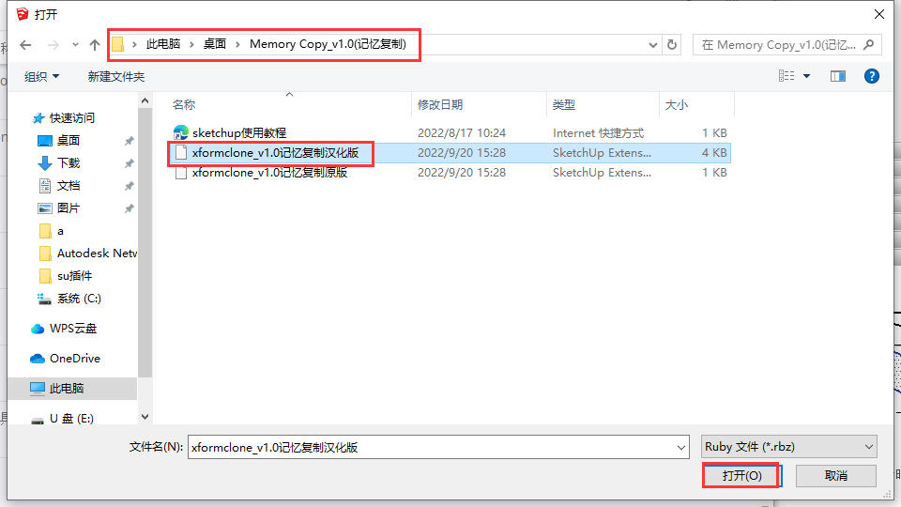Click the 取消 button
Image resolution: width=901 pixels, height=507 pixels.
[x=836, y=475]
